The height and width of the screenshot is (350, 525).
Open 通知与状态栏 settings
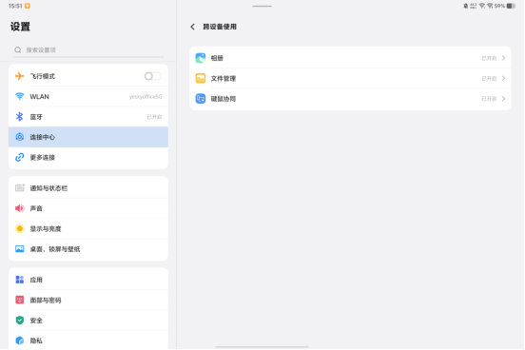(88, 188)
